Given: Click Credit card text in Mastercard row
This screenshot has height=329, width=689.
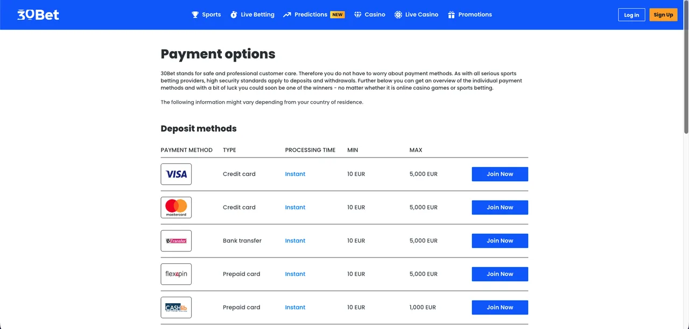Looking at the screenshot, I should [x=239, y=208].
